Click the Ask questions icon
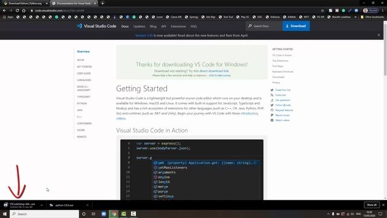 [x=272, y=100]
